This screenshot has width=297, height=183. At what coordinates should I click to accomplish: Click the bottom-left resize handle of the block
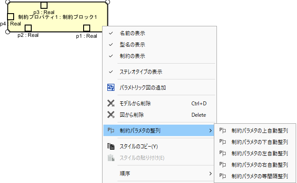[7, 32]
